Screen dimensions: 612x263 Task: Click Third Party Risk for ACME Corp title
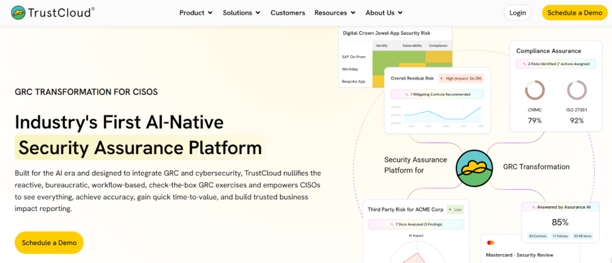click(x=406, y=210)
